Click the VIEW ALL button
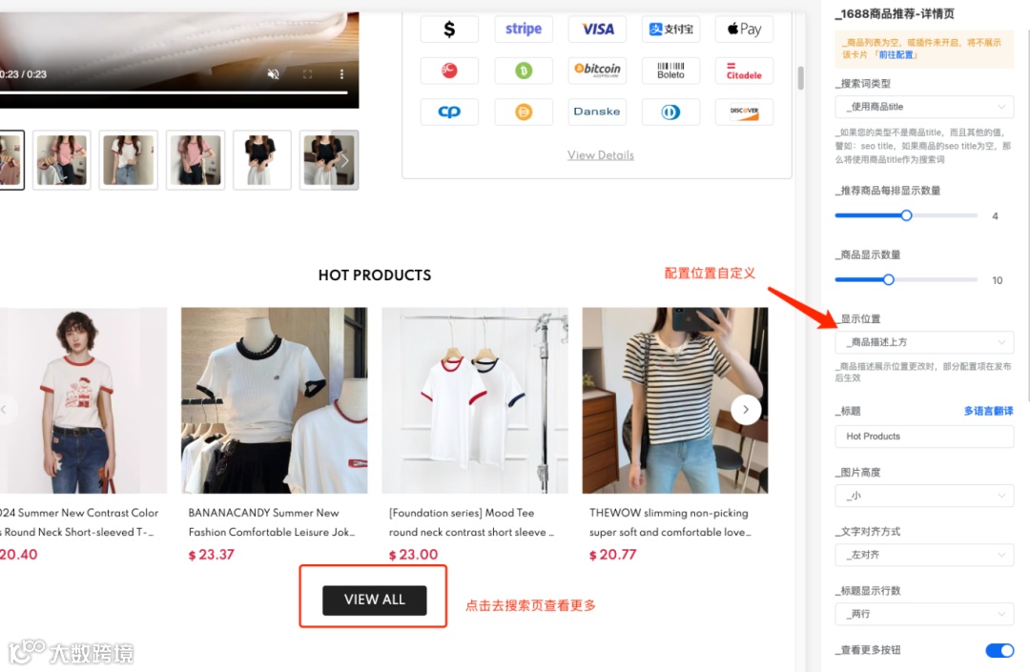 [375, 600]
